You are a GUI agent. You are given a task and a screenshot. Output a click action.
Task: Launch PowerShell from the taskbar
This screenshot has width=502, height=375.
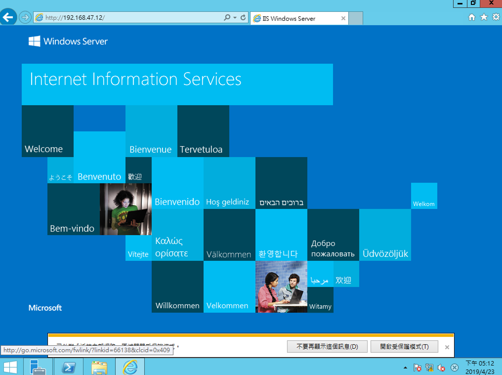[x=69, y=367]
